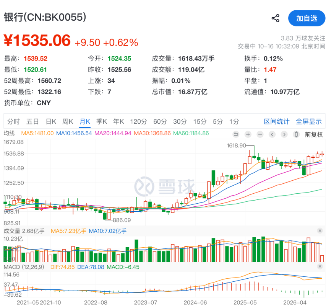Close the 成交量 volume panel
This screenshot has height=307, width=331.
click(x=320, y=231)
